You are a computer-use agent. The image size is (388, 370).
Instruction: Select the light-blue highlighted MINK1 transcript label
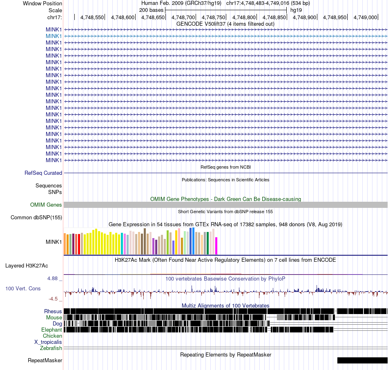54,36
